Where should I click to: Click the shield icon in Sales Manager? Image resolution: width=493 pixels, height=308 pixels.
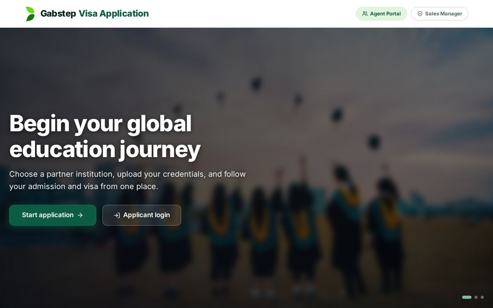point(420,13)
